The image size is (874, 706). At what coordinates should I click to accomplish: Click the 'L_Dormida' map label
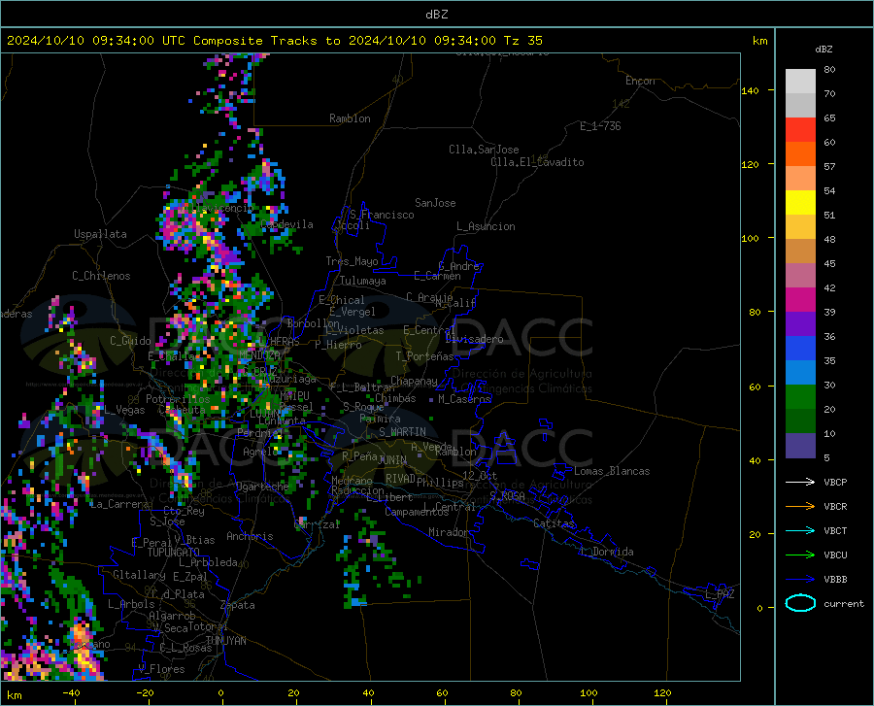click(x=607, y=552)
